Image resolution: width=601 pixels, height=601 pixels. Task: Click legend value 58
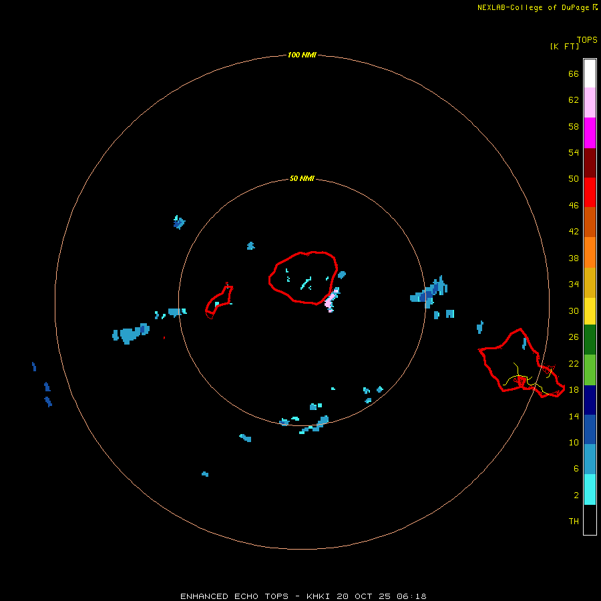click(574, 126)
